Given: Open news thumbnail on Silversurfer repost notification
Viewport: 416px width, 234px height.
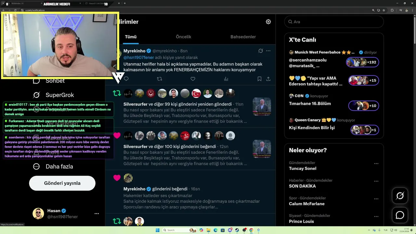Looking at the screenshot, I should (x=262, y=107).
